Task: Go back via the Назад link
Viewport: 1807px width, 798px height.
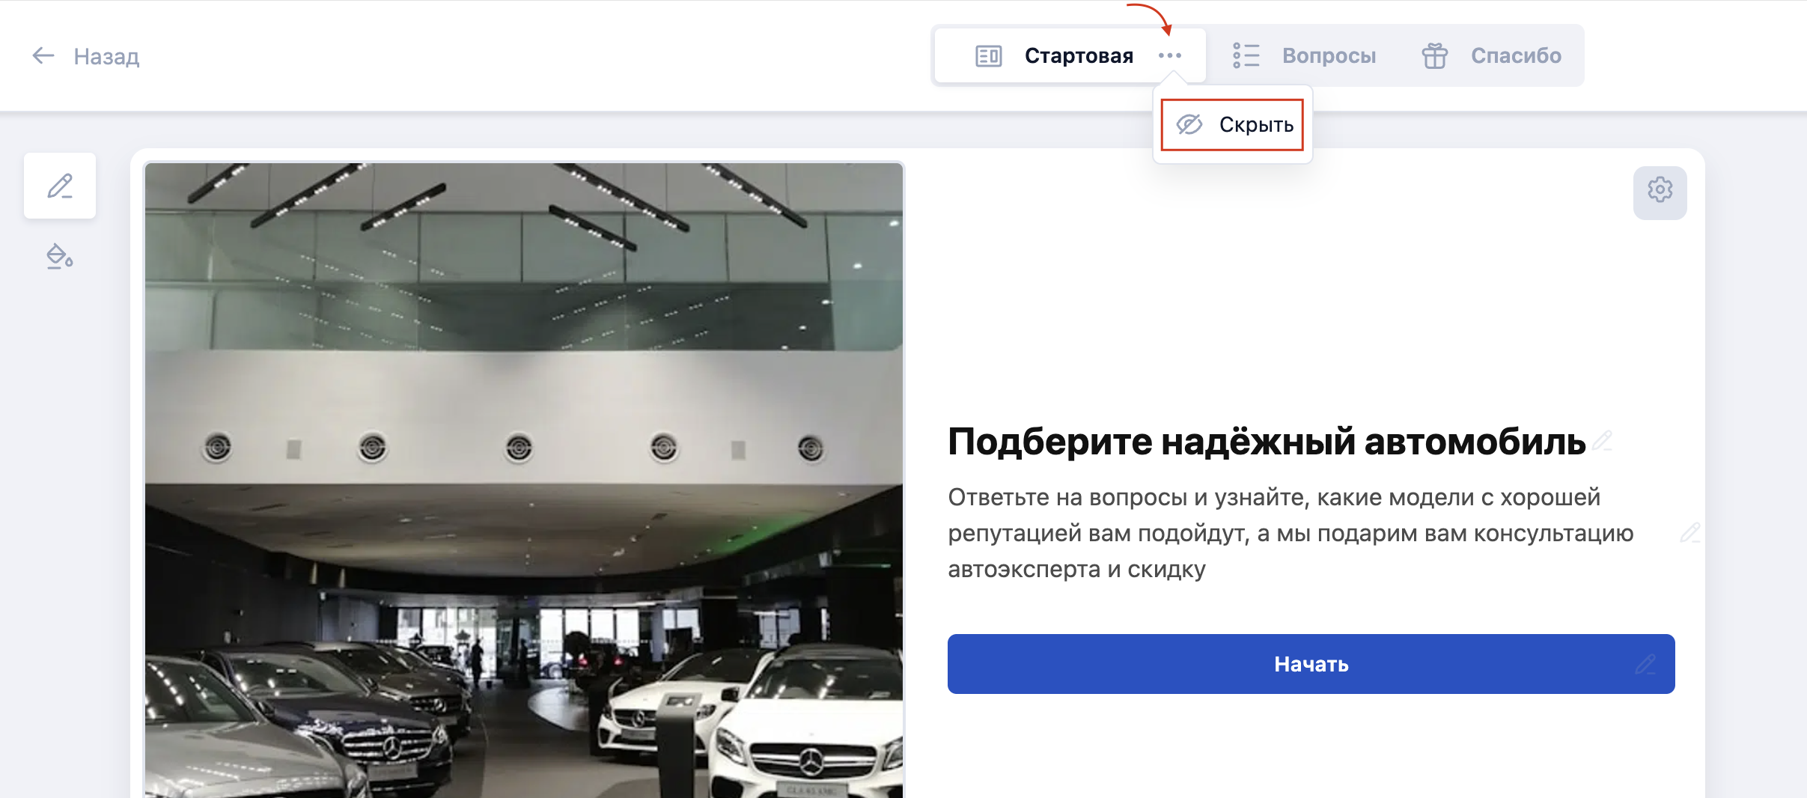Action: pos(106,56)
